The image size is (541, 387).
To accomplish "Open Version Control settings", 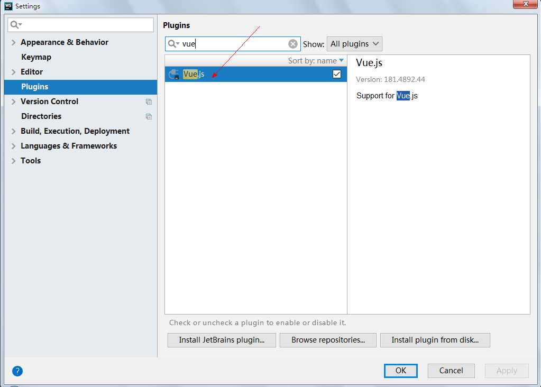I will [49, 102].
